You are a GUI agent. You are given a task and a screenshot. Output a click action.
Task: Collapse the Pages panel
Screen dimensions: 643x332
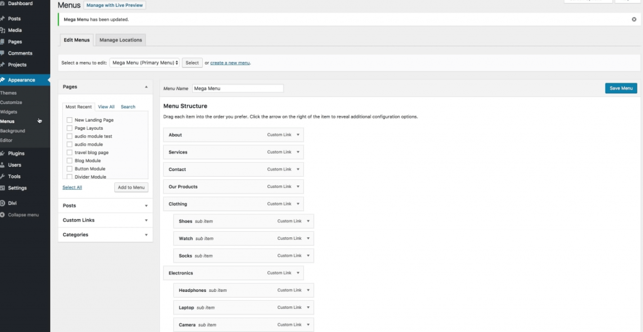(146, 86)
